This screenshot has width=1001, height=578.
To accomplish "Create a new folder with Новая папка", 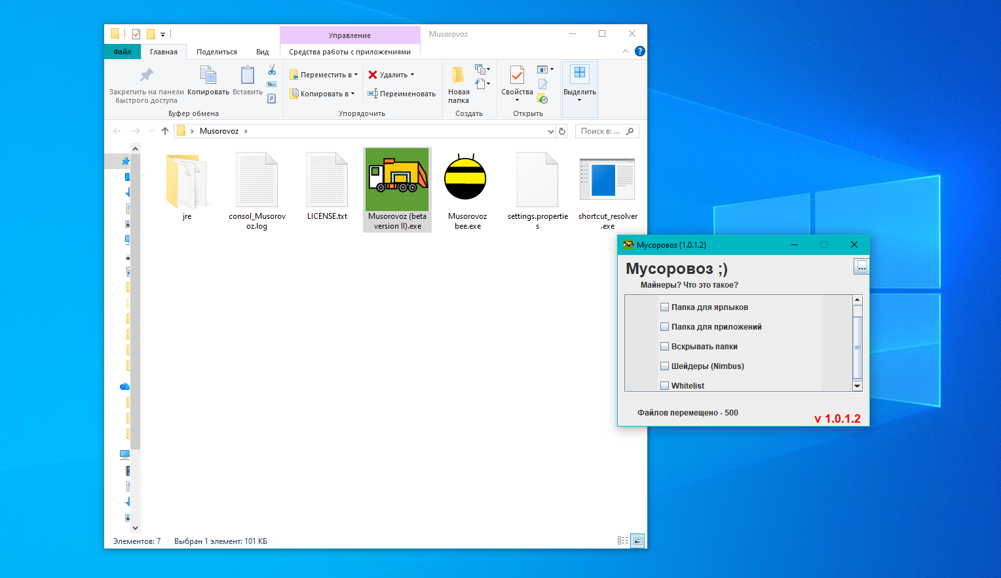I will click(459, 83).
